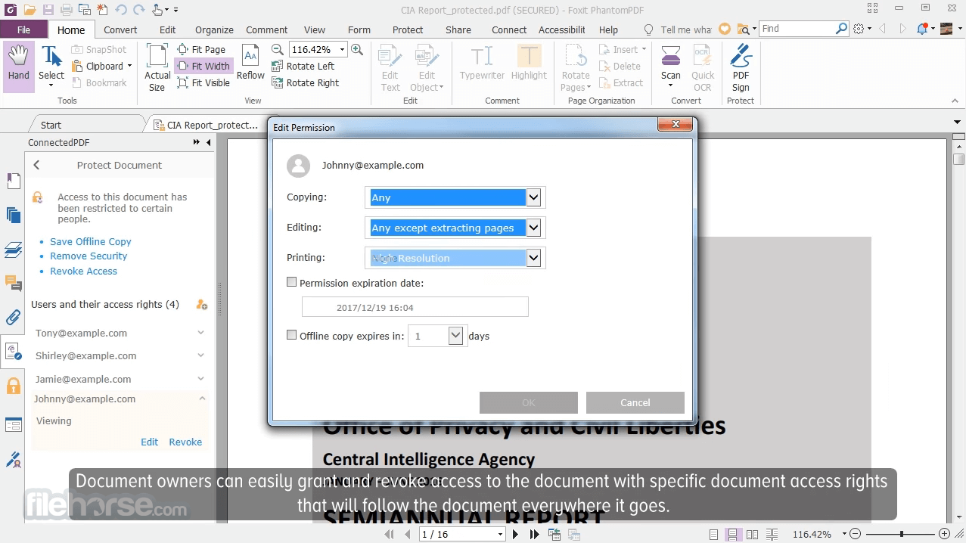
Task: Go to next page in status bar
Action: [515, 534]
